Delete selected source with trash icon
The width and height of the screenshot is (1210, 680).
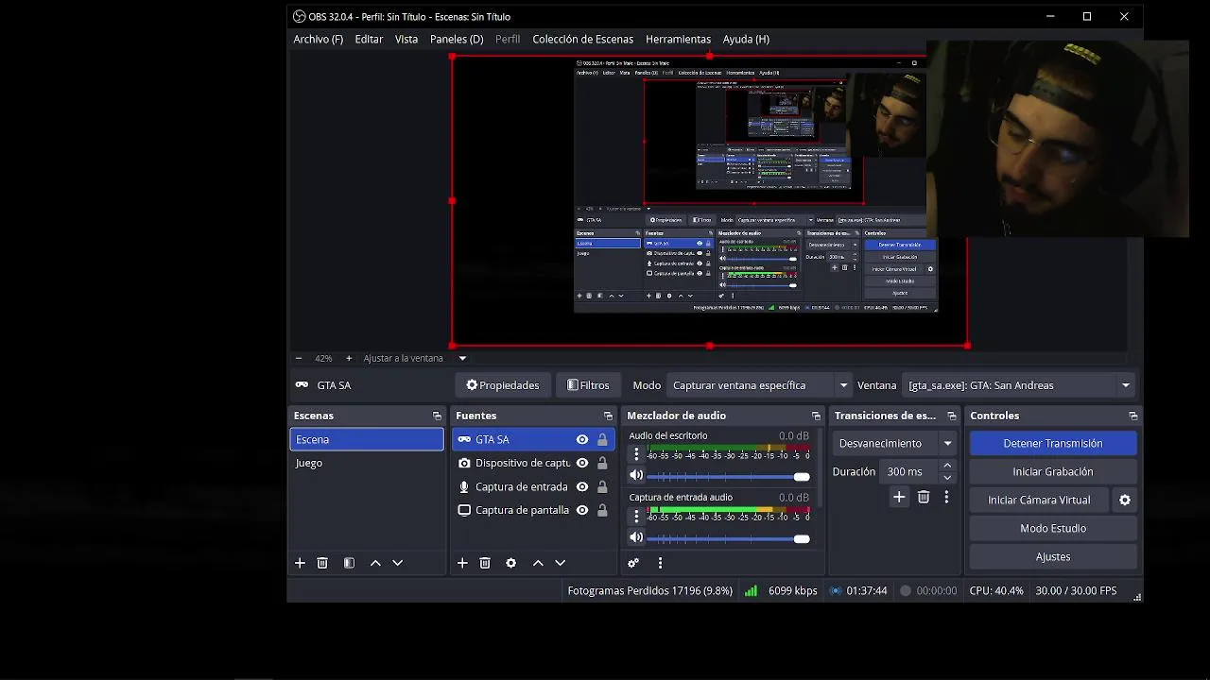coord(485,563)
